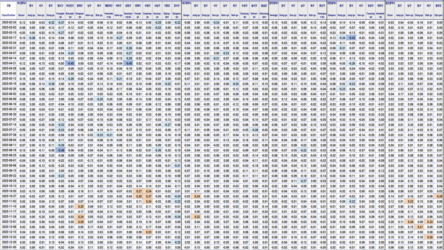Select the "Yeonje-gu" column header
The width and height of the screenshot is (444, 250).
(138, 15)
